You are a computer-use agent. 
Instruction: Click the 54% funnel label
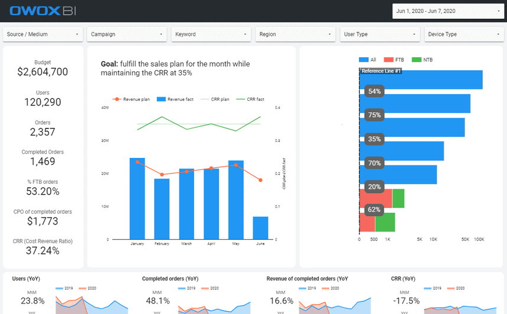pos(374,91)
